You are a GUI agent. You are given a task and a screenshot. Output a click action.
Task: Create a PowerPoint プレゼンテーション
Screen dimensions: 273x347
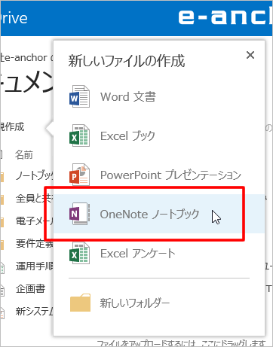click(170, 175)
